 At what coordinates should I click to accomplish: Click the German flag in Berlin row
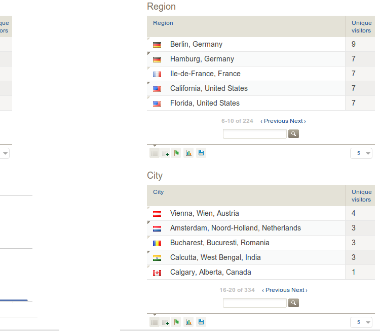pos(157,45)
